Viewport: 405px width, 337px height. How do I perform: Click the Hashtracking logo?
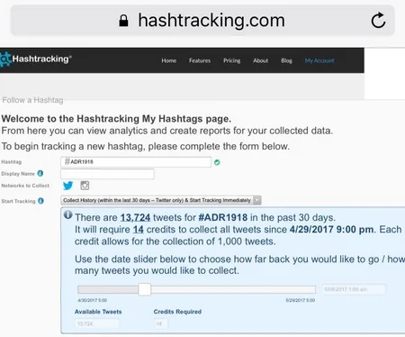point(35,59)
